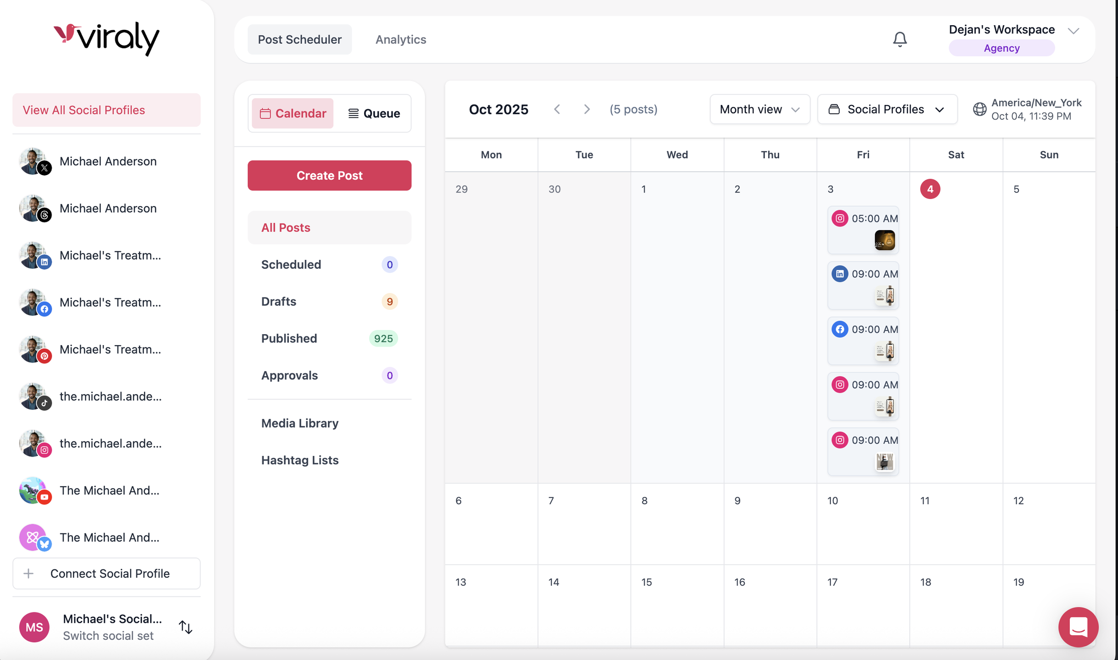
Task: Open the 05:00 AM Instagram post on Oct 3
Action: click(x=863, y=230)
